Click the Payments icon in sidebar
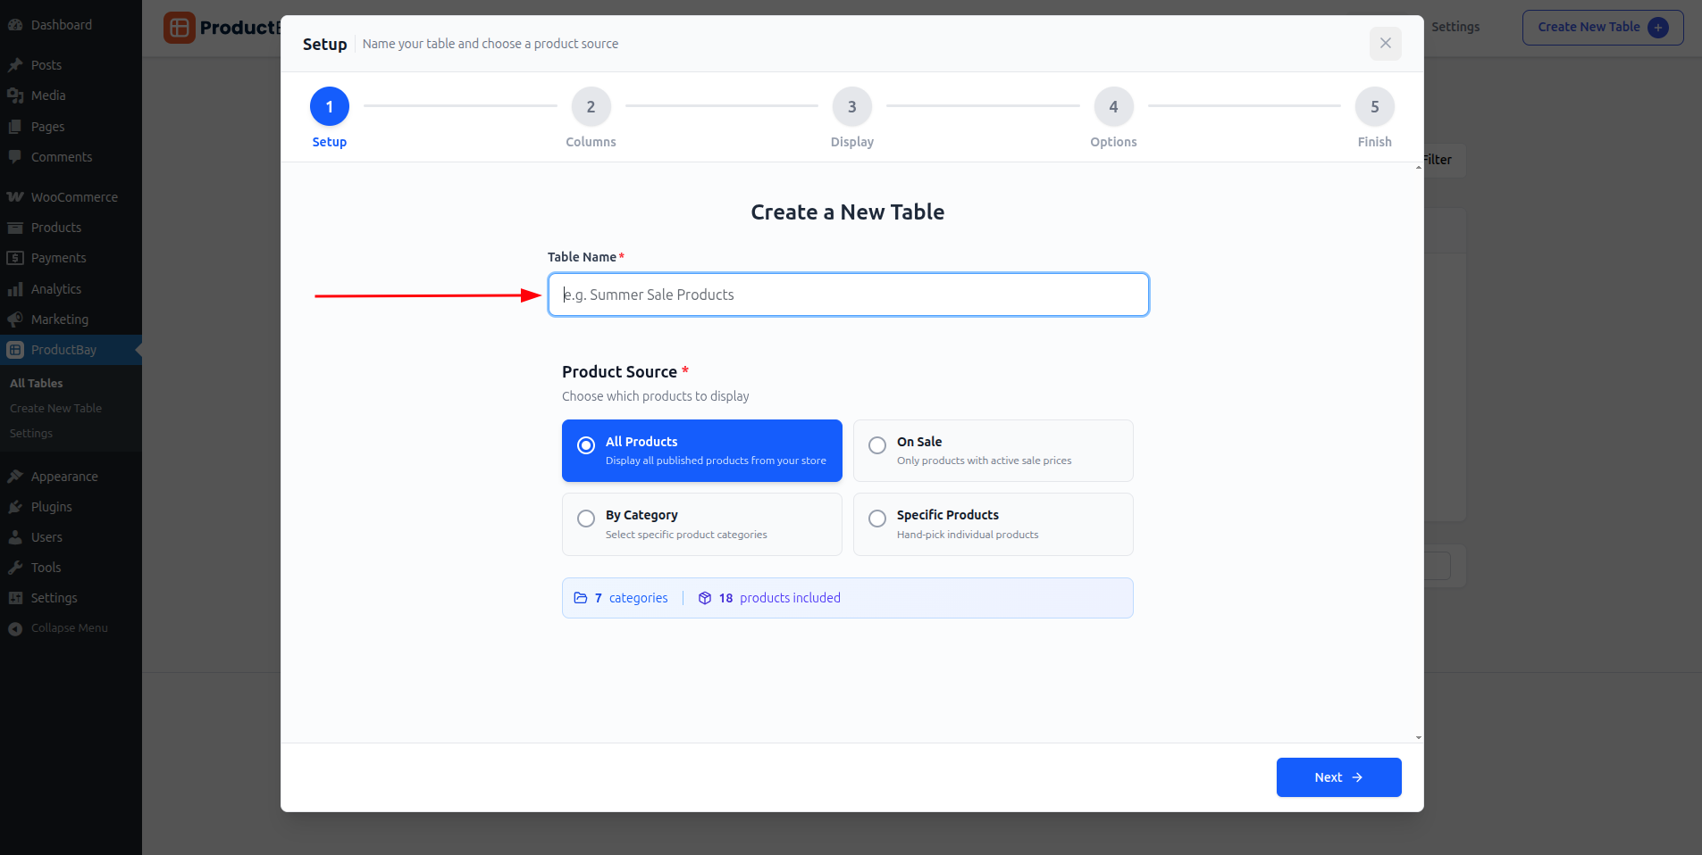The image size is (1702, 855). point(15,258)
